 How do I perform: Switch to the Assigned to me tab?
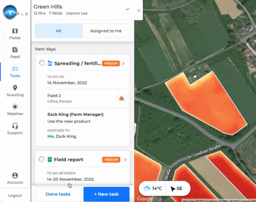[106, 31]
